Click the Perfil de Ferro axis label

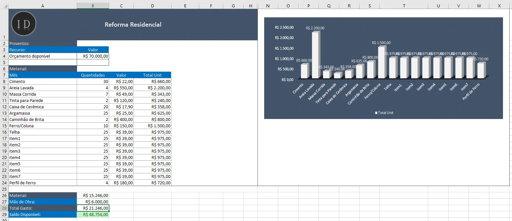471,92
